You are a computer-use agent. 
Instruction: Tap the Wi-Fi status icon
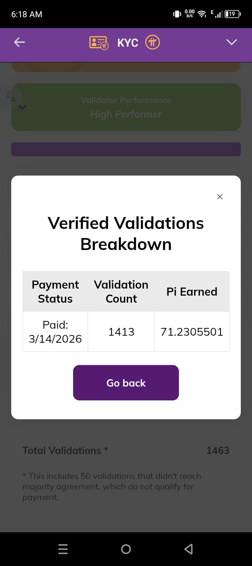pyautogui.click(x=202, y=14)
